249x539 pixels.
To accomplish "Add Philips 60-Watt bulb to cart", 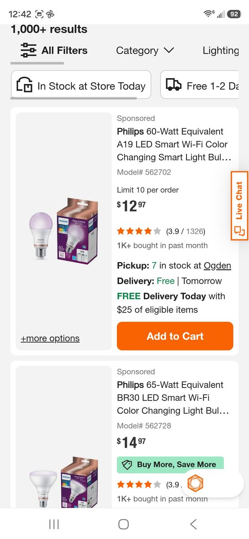I will click(175, 336).
